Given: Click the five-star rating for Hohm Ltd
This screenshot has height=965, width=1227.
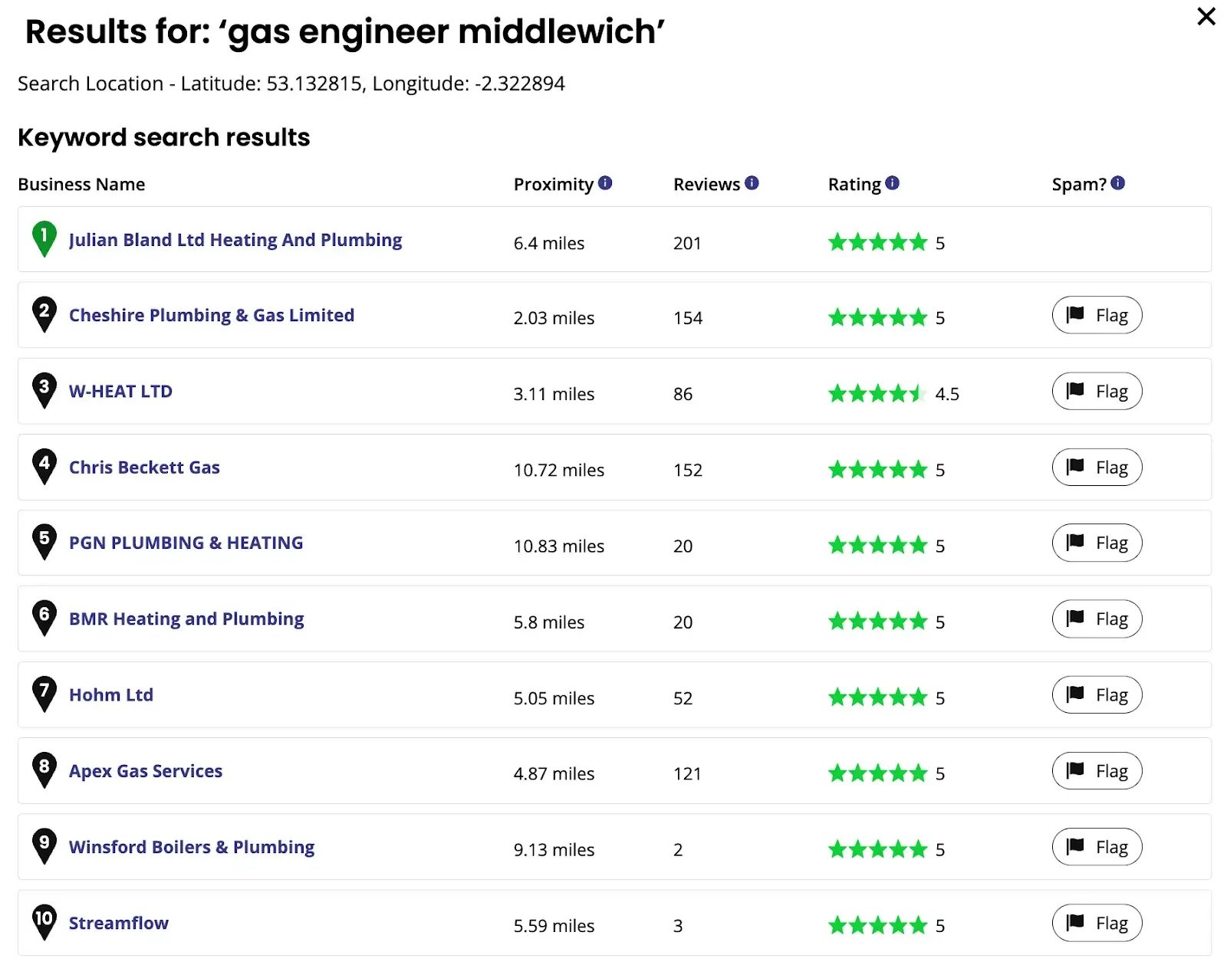Looking at the screenshot, I should [877, 697].
